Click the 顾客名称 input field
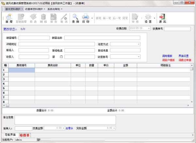The image size is (196, 143). pos(102,38)
